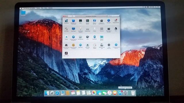The width and height of the screenshot is (184, 103).
Task: Open Safari from the Dock
Action: [x=57, y=93]
